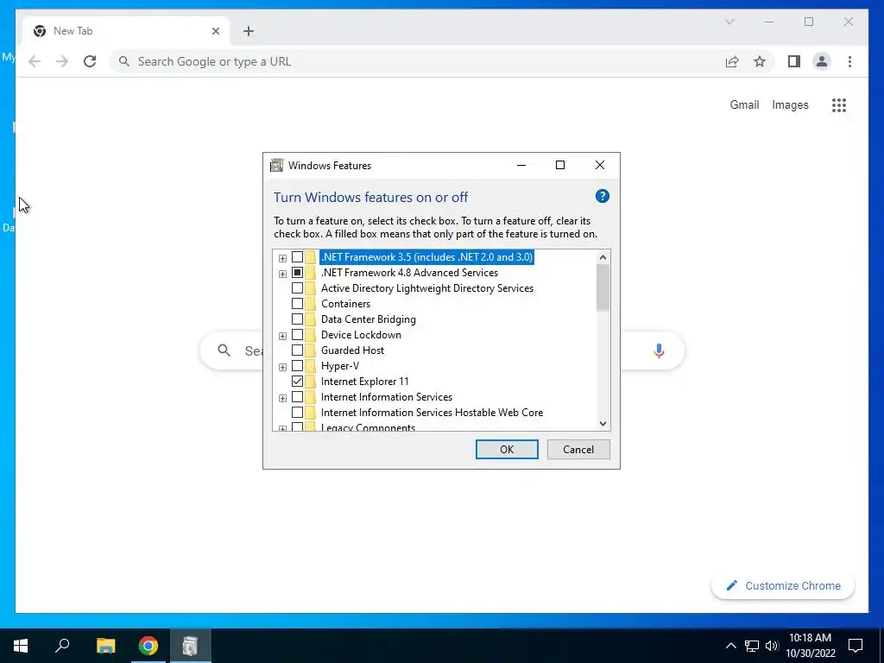Screen dimensions: 884x663
Task: Open the Chrome three-dot menu
Action: tap(849, 61)
